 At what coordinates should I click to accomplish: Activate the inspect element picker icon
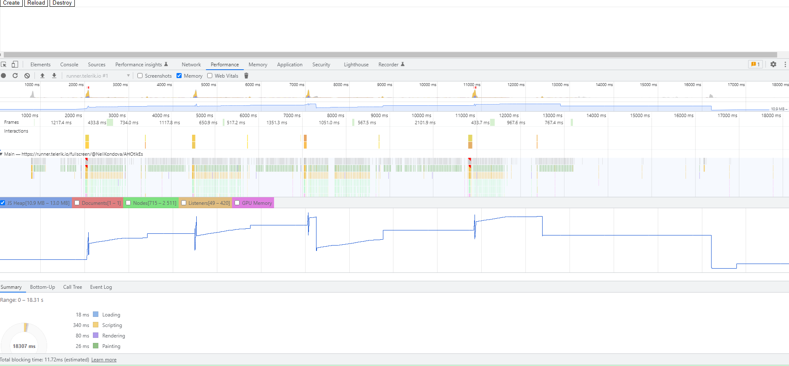[4, 64]
